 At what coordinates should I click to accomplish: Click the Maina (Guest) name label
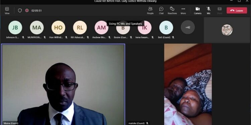coord(11,123)
